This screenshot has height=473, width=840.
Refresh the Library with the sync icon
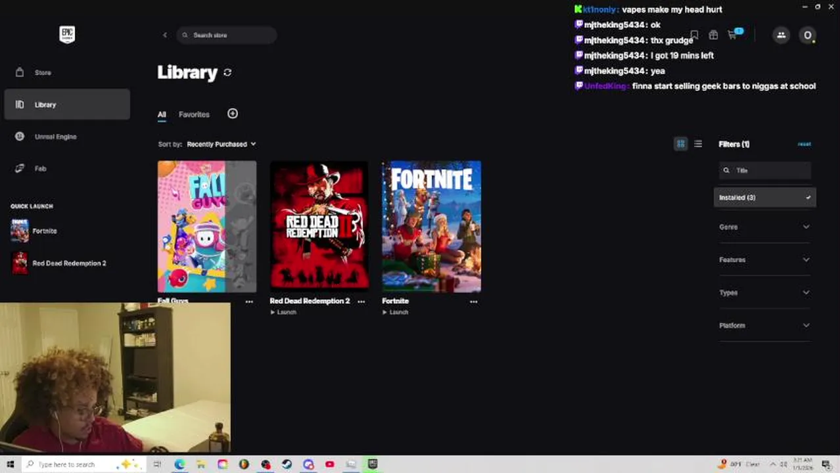(x=227, y=72)
